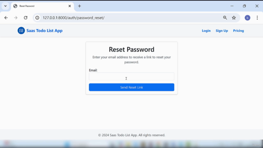
Task: Restore down the browser window
Action: [245, 6]
